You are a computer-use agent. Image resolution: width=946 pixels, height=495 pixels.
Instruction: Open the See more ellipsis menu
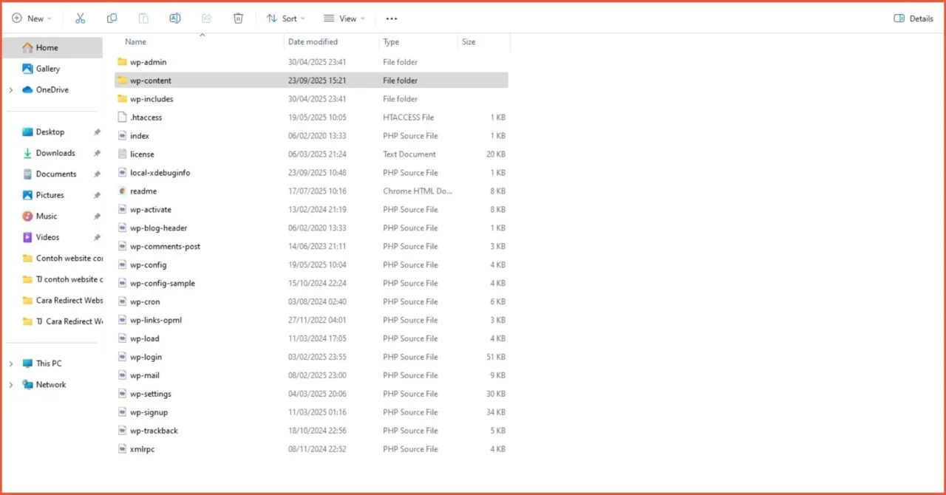392,18
